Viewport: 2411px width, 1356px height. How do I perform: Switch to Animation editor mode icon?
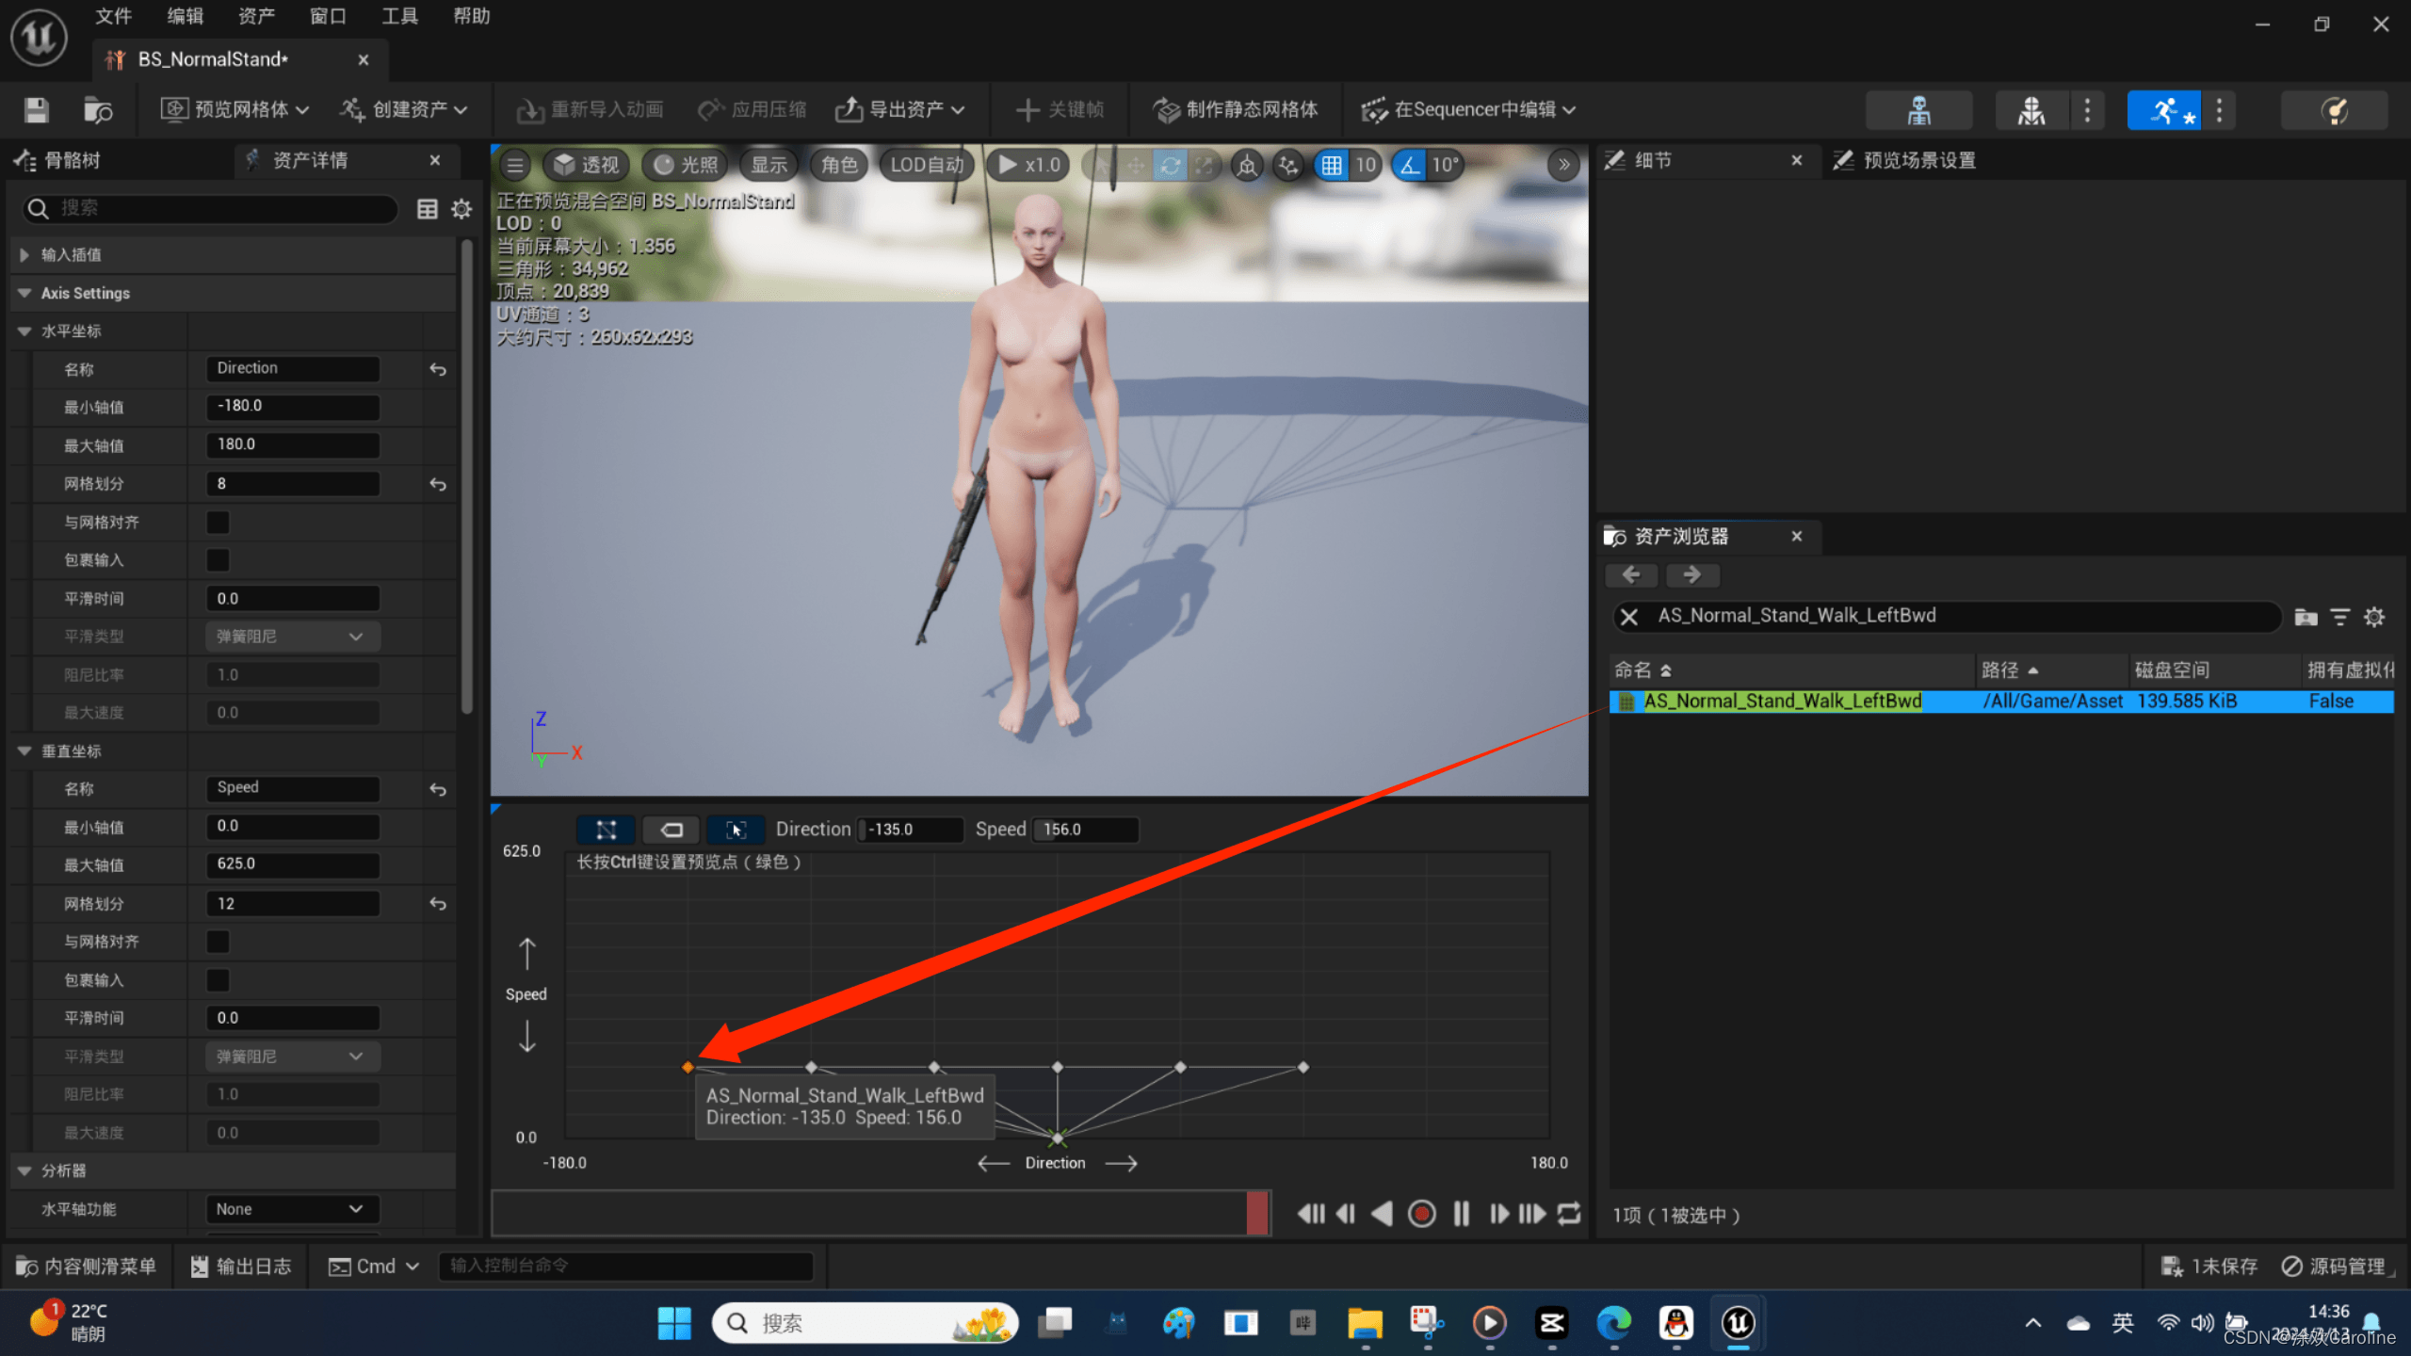coord(2164,110)
